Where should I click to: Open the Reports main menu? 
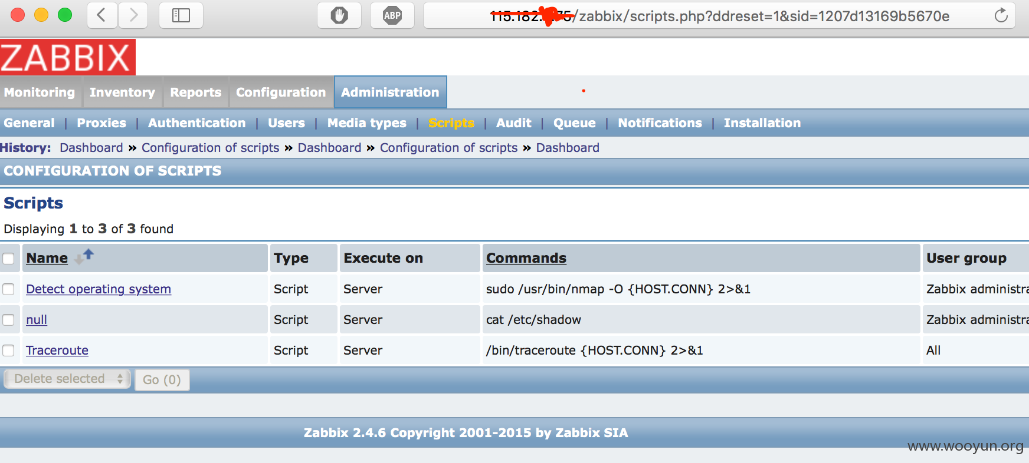(x=196, y=92)
